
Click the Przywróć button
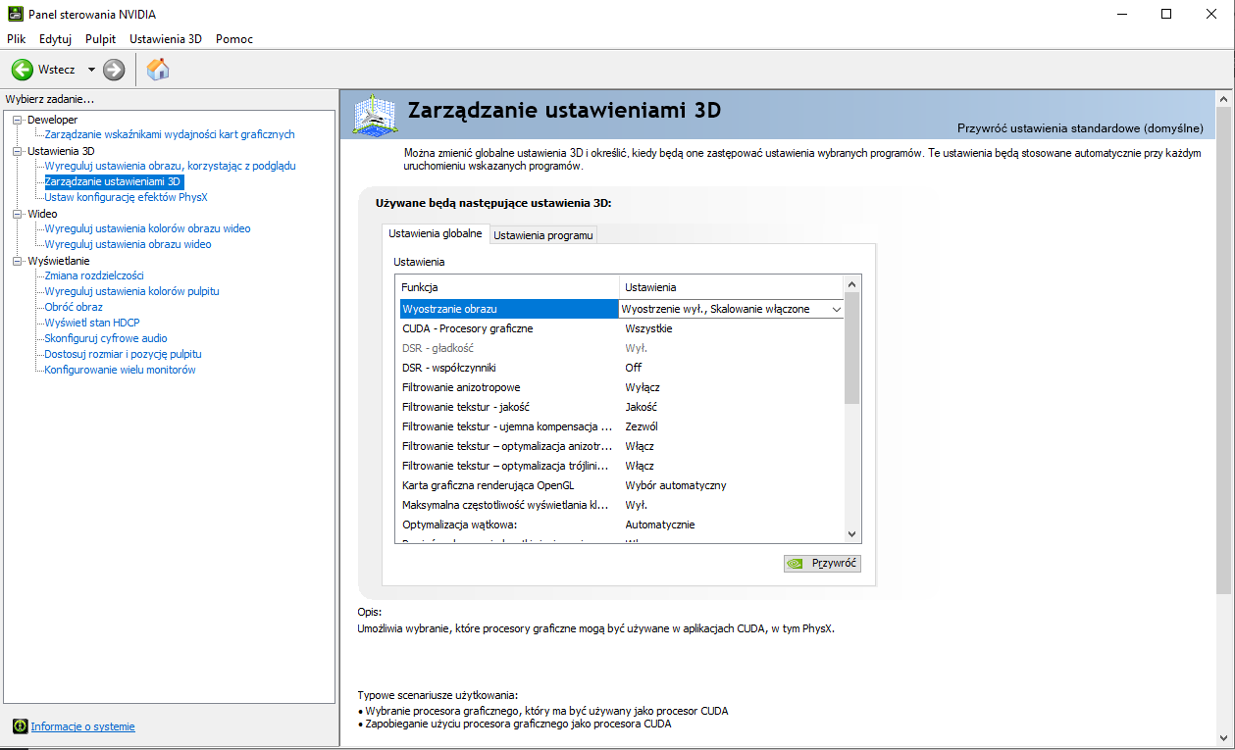click(822, 563)
